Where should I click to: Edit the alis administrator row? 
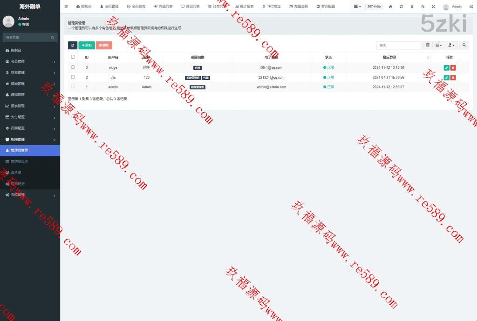pos(446,77)
